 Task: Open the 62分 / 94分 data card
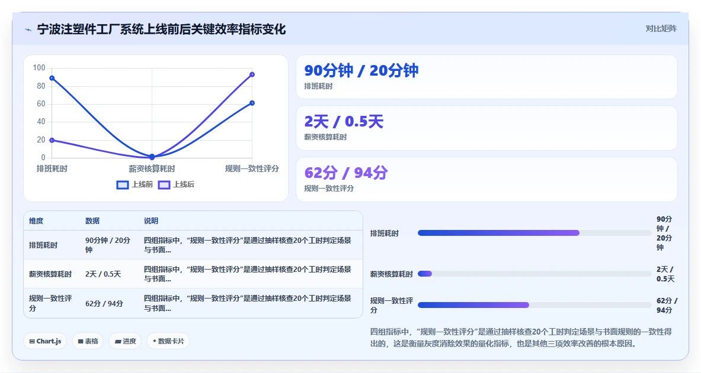[x=486, y=179]
